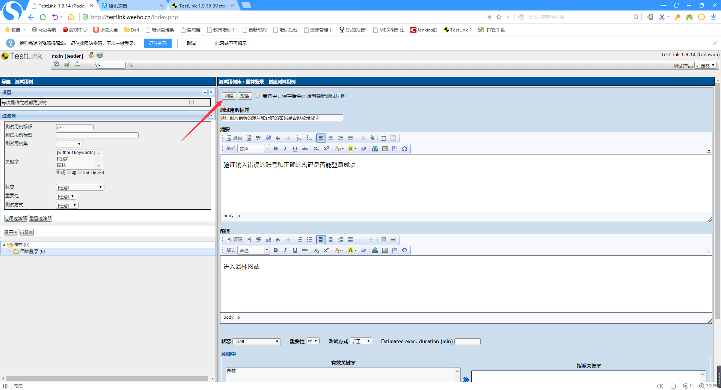Click the 应用过滤器 button
Image resolution: width=721 pixels, height=390 pixels.
pos(16,218)
